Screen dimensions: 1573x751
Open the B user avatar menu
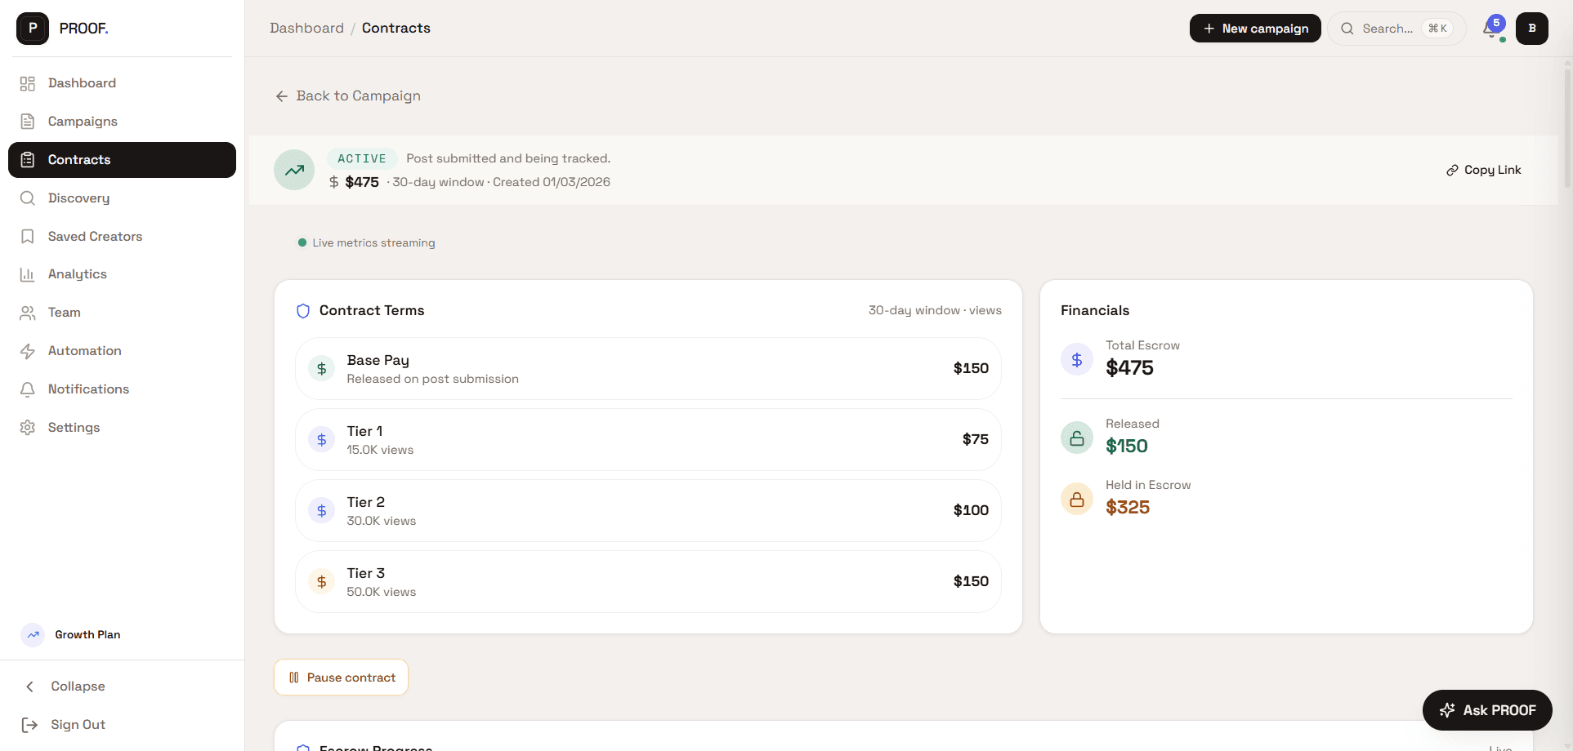pyautogui.click(x=1532, y=29)
